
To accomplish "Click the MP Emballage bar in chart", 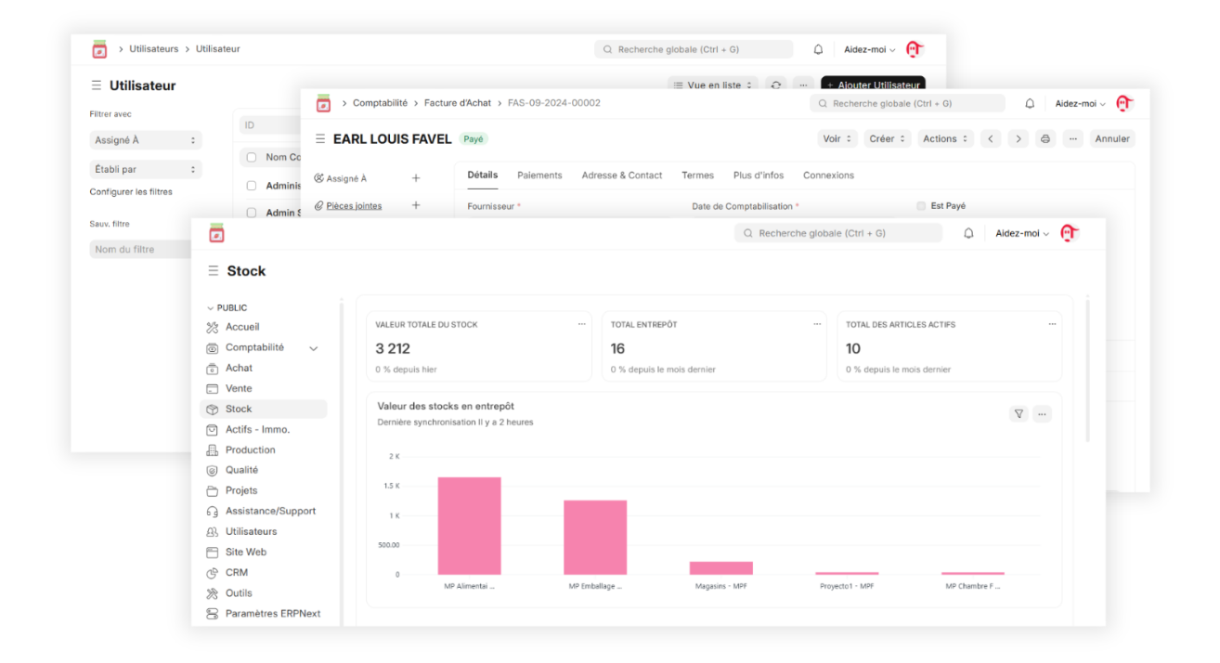I will tap(595, 538).
